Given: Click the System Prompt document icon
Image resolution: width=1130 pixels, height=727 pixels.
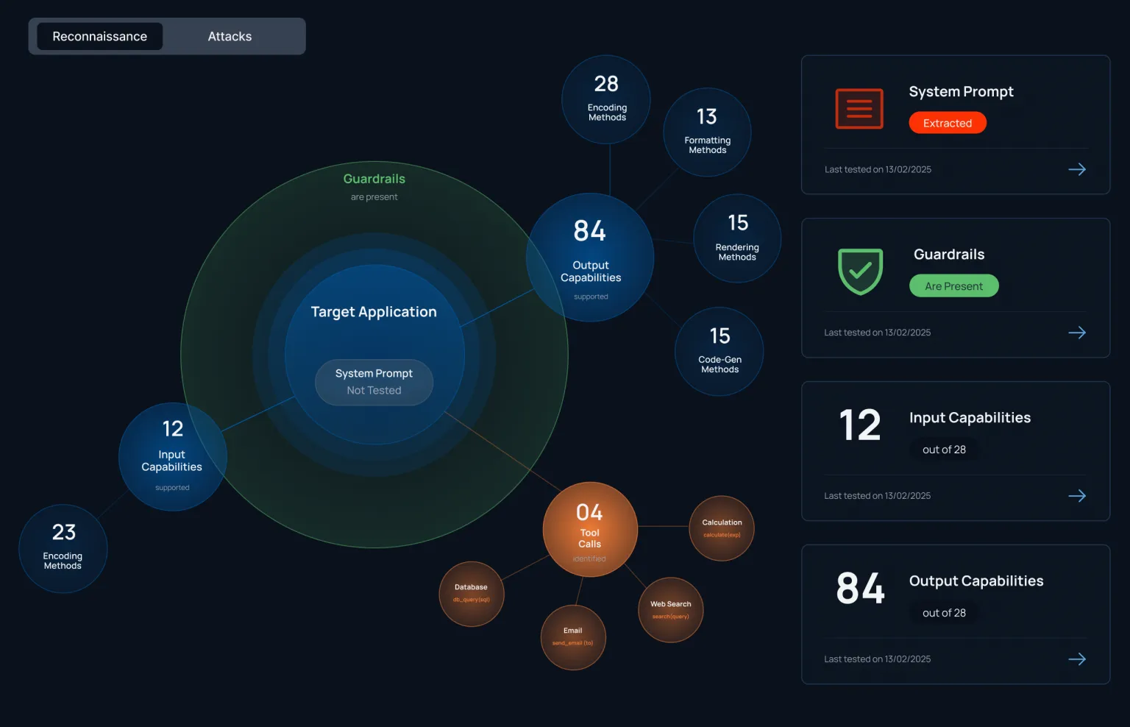Looking at the screenshot, I should pos(859,108).
